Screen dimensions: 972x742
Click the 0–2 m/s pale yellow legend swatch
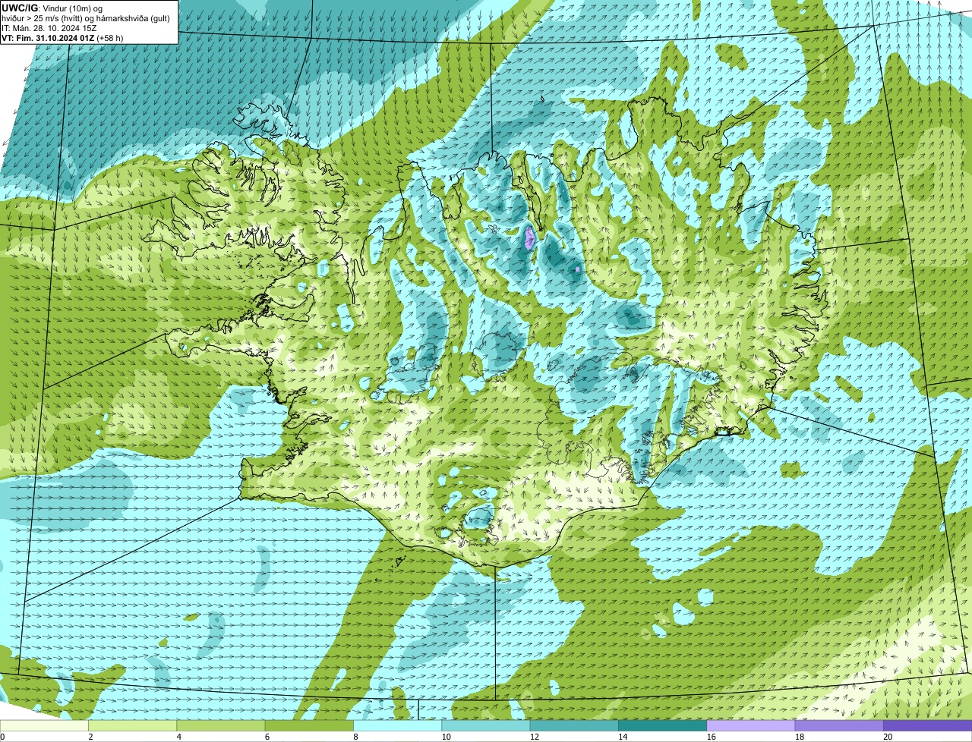click(x=44, y=725)
